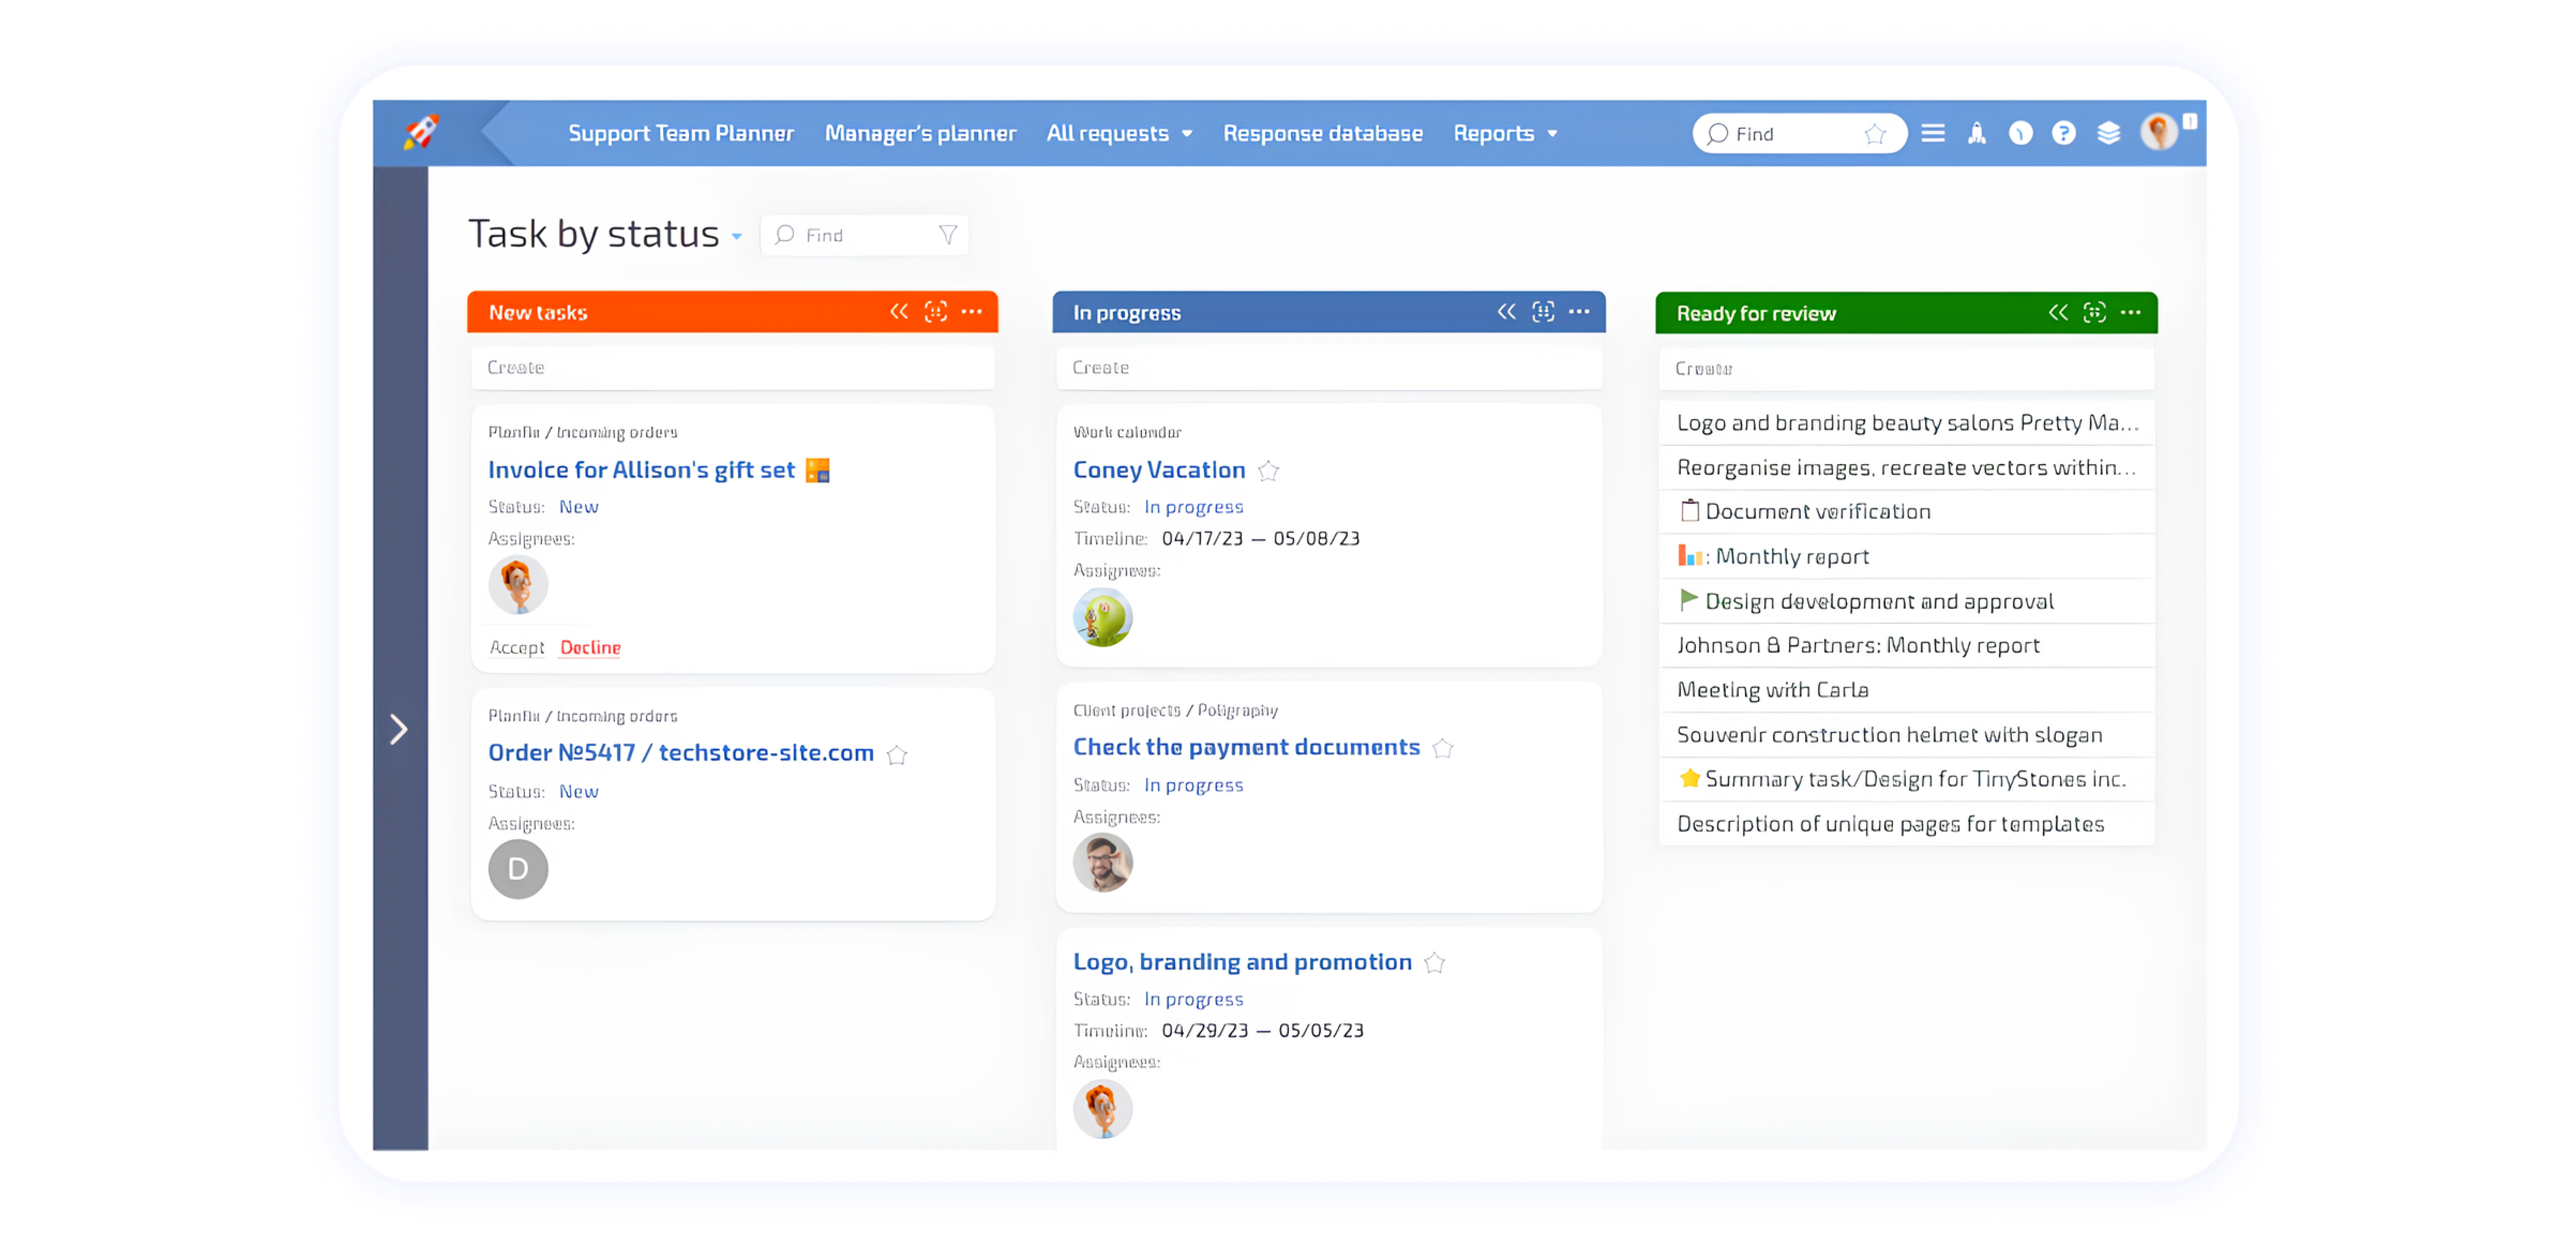Image resolution: width=2576 pixels, height=1249 pixels.
Task: Expand the left sidebar with the arrow
Action: (399, 730)
